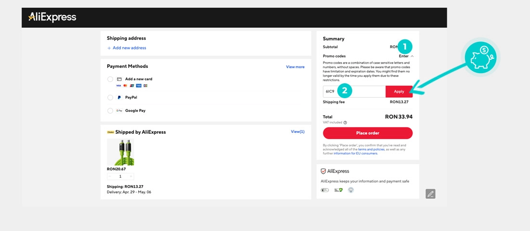Click the AliExpress shield safety icon
This screenshot has height=231, width=530.
[x=323, y=171]
